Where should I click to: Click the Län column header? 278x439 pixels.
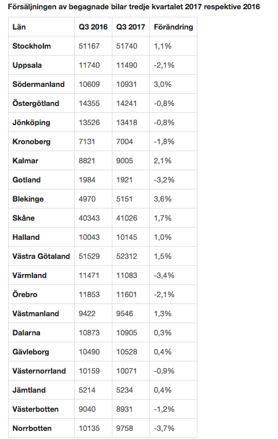click(19, 27)
